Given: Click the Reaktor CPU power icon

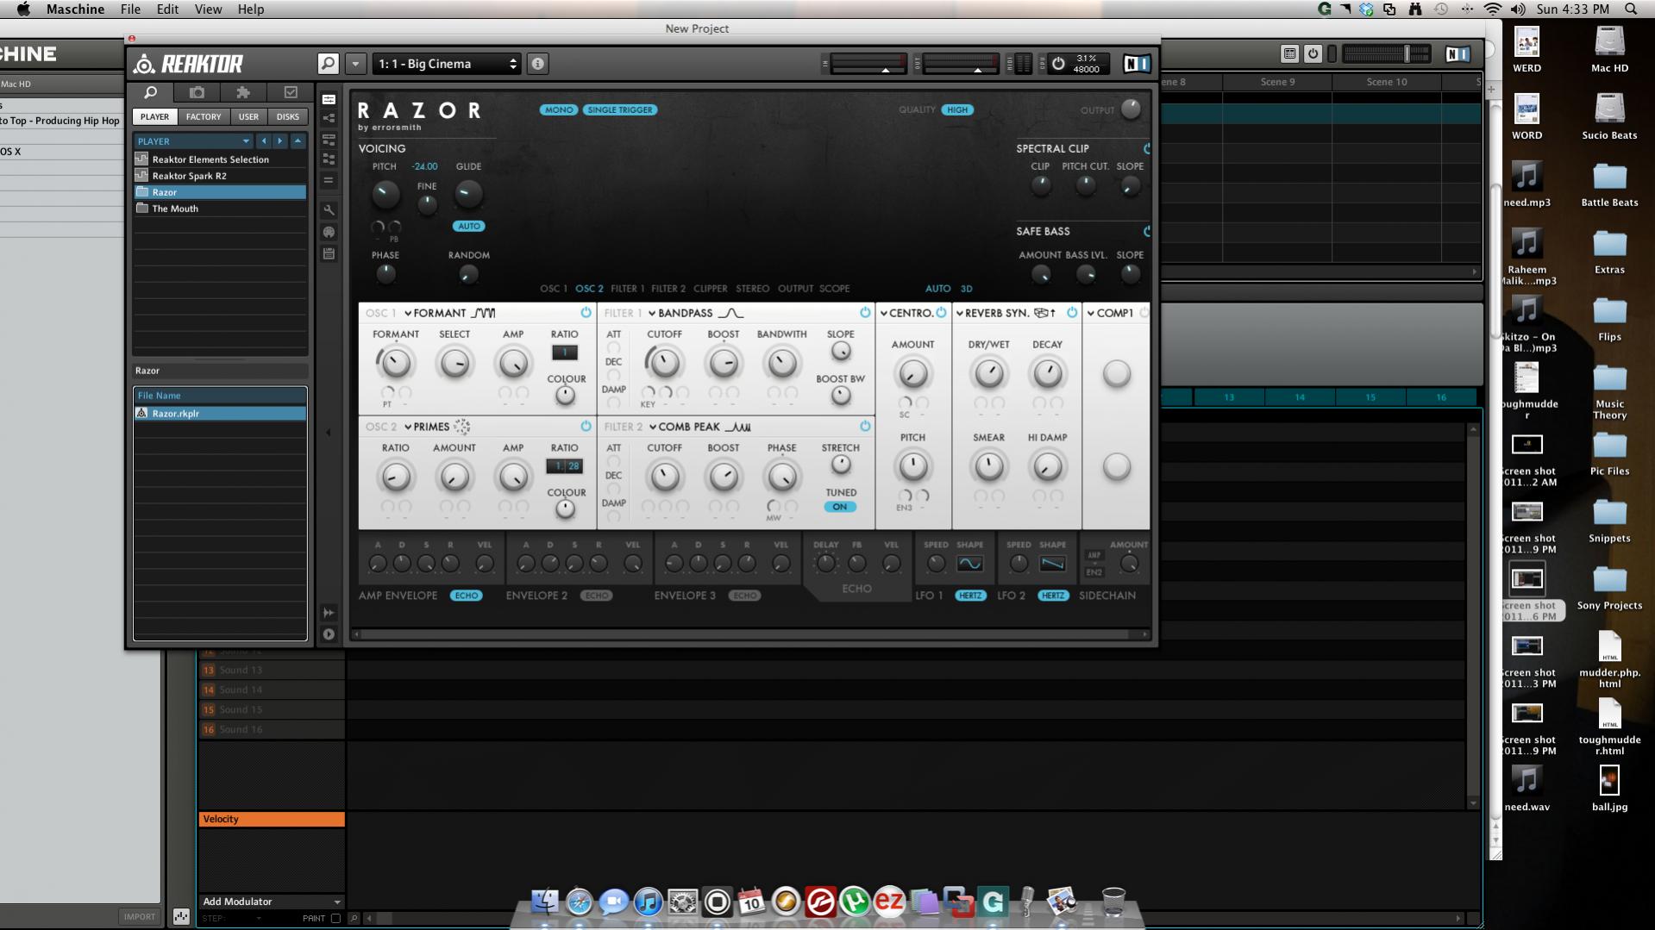Looking at the screenshot, I should (x=1058, y=64).
